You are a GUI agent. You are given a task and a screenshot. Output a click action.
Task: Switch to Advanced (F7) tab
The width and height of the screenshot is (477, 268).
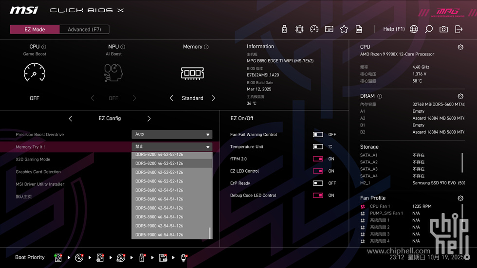(84, 29)
